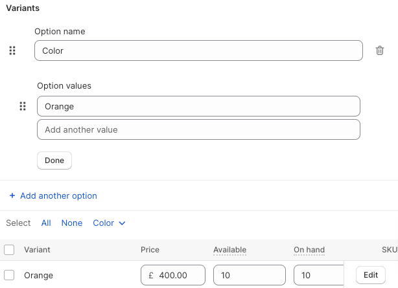Screen dimensions: 398x288
Task: Click None to deselect variants
Action: point(72,223)
